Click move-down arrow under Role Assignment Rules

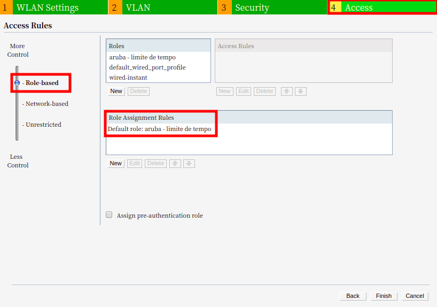(x=189, y=164)
